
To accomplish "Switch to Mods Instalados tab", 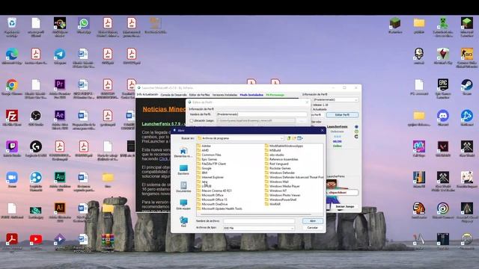I will click(x=251, y=95).
